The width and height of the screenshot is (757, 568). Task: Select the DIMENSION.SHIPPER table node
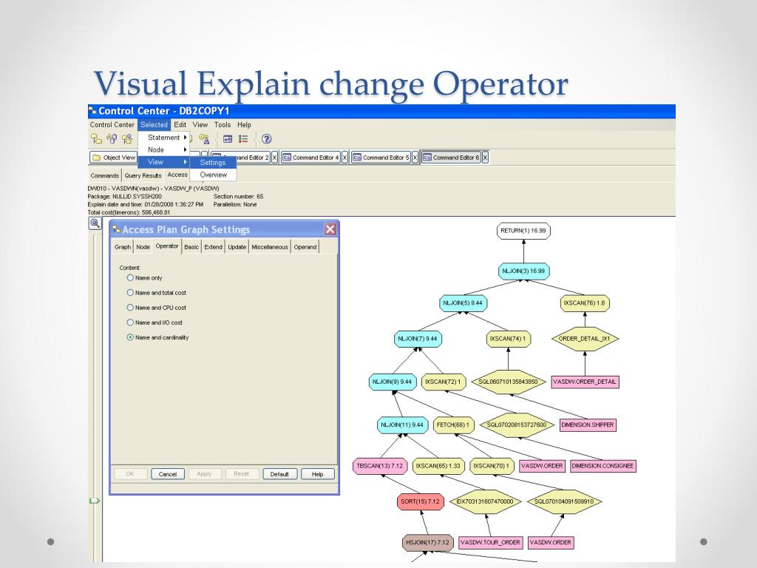[588, 425]
